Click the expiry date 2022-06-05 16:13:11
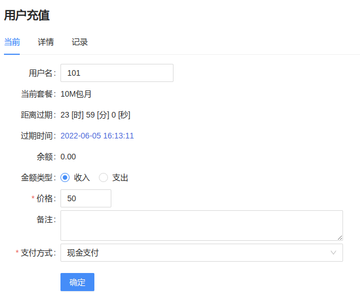 pos(97,136)
